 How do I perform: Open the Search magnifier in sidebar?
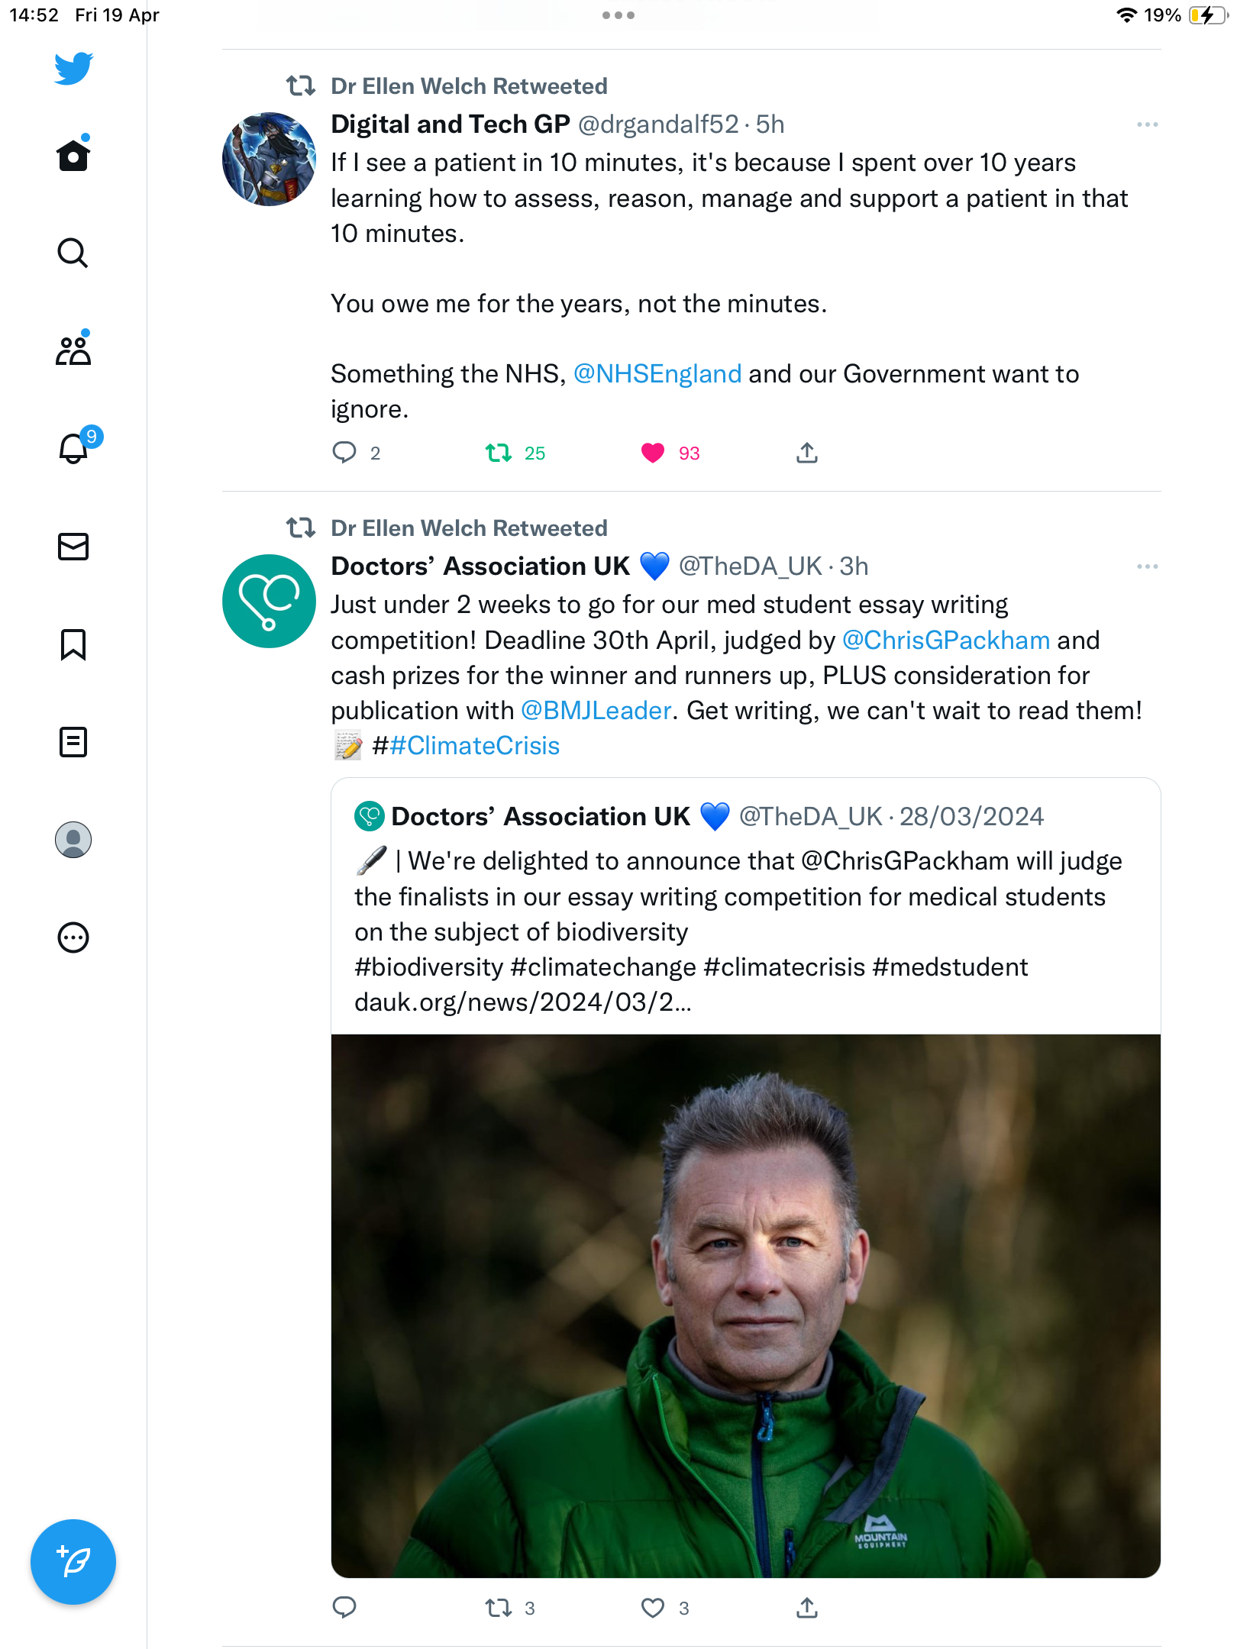coord(73,253)
